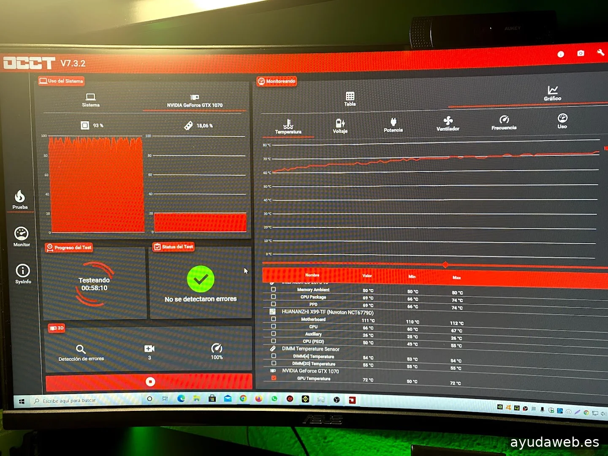Show Voltaje sensor readings
This screenshot has width=608, height=456.
point(340,125)
